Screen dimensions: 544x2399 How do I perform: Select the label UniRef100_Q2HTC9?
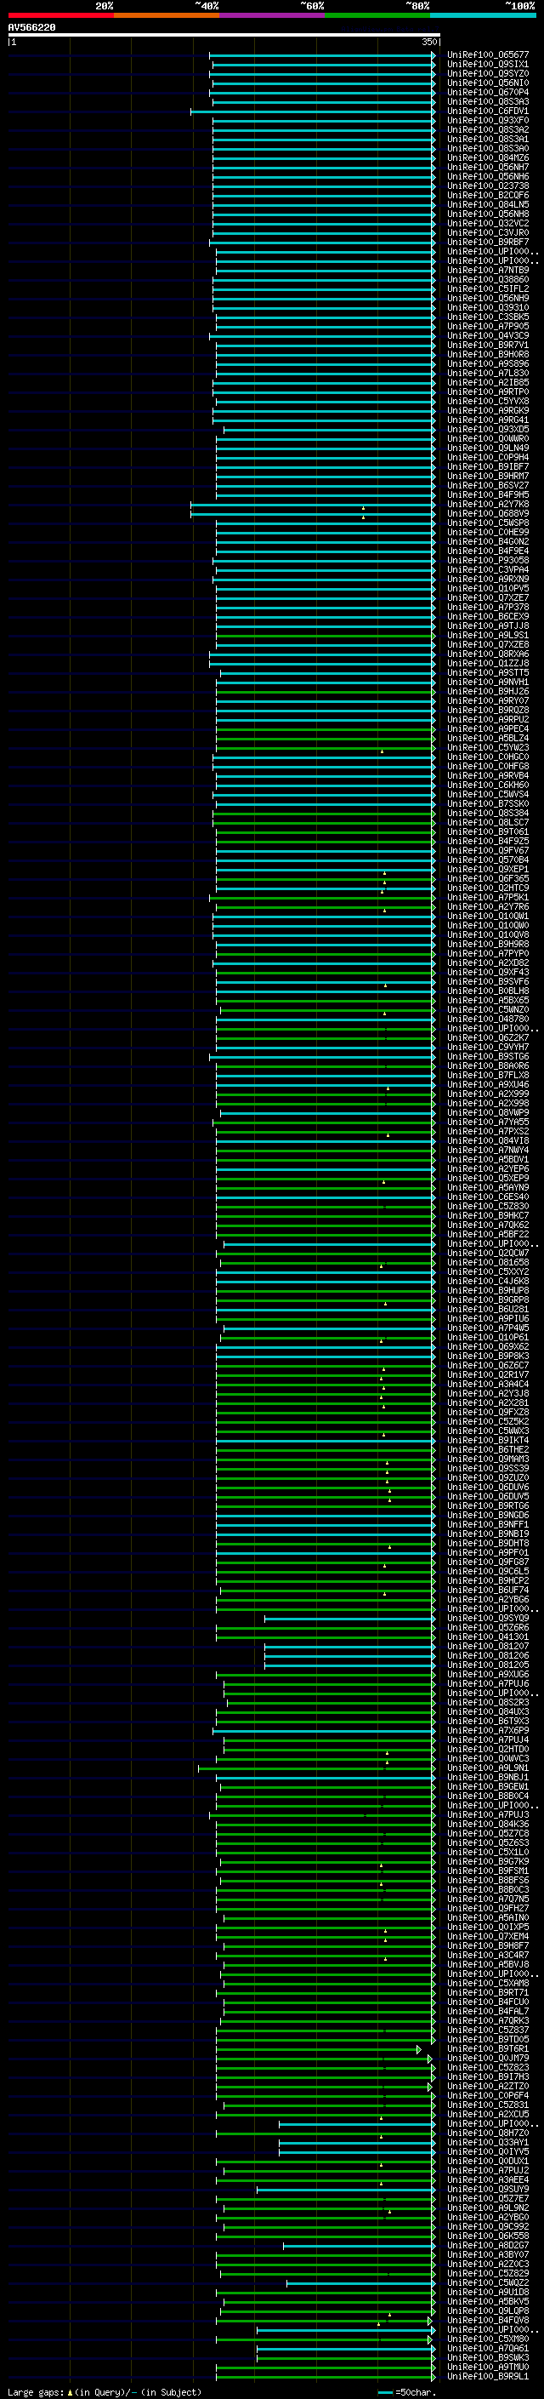(x=488, y=888)
